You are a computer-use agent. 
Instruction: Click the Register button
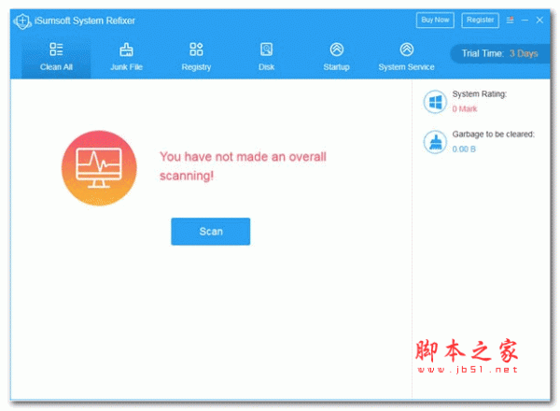pos(480,20)
